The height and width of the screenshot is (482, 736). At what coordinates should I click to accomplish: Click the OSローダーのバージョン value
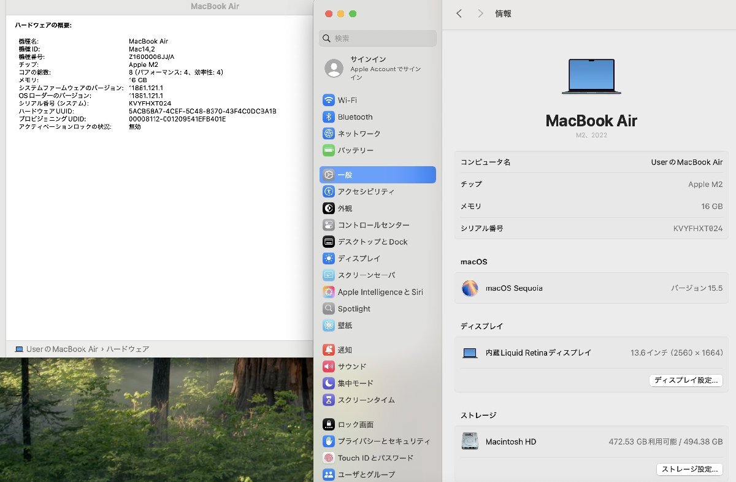146,96
